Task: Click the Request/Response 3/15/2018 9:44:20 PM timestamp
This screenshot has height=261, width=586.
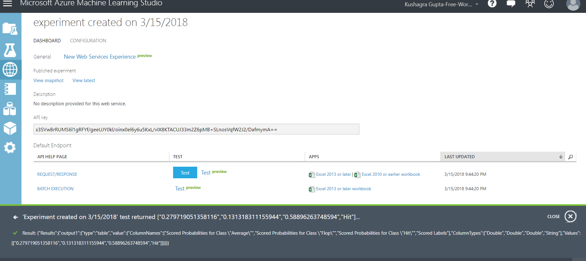Action: tap(465, 174)
